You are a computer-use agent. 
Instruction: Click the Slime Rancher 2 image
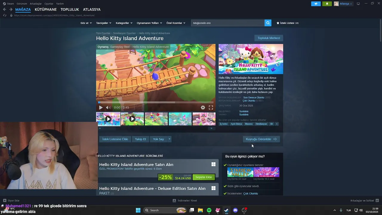[x=266, y=172]
